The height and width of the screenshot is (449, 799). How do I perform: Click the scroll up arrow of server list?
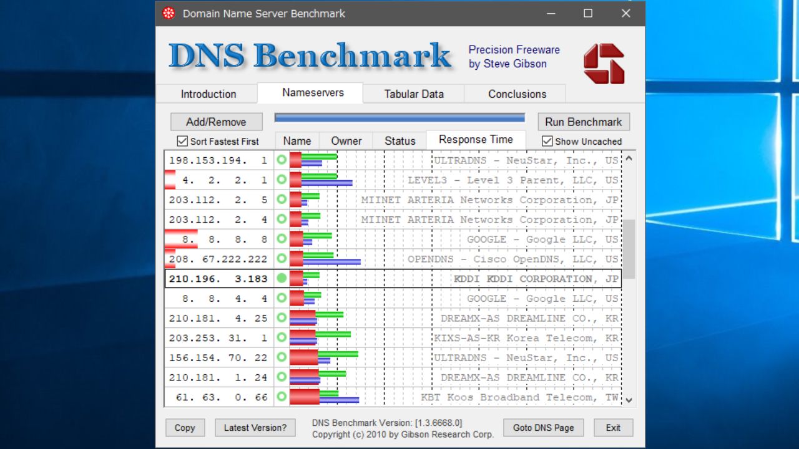(629, 158)
